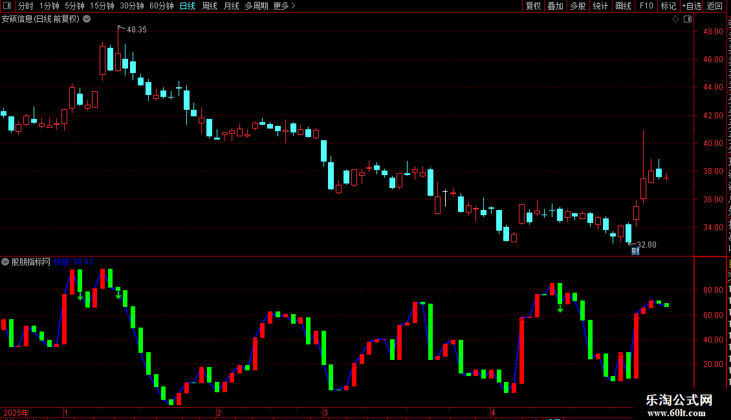Click the 标记 mark button
Screen dimensions: 731x420
click(668, 6)
